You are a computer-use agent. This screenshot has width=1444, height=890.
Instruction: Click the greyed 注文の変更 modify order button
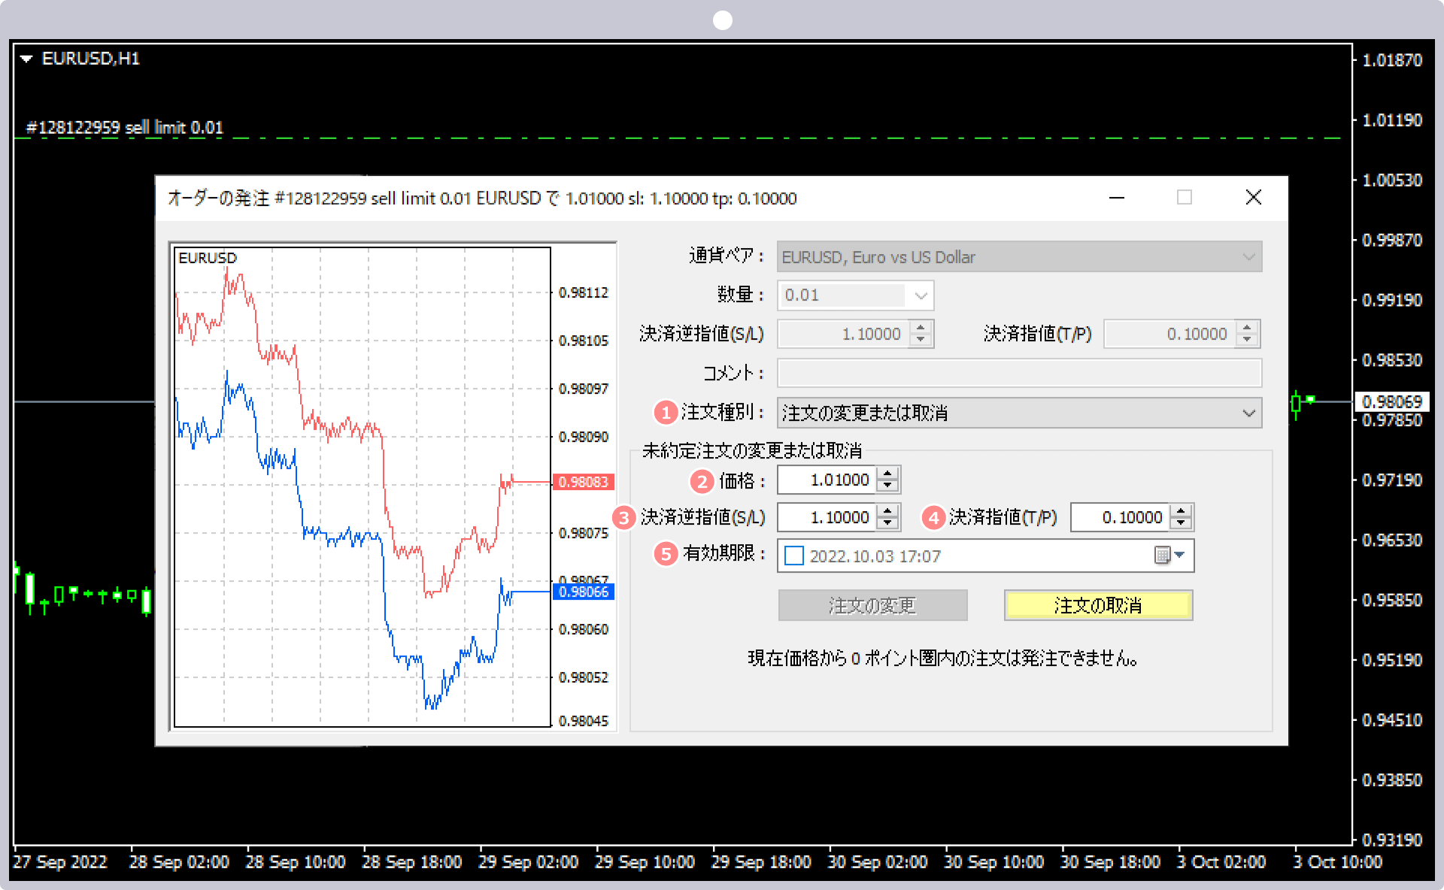(872, 605)
